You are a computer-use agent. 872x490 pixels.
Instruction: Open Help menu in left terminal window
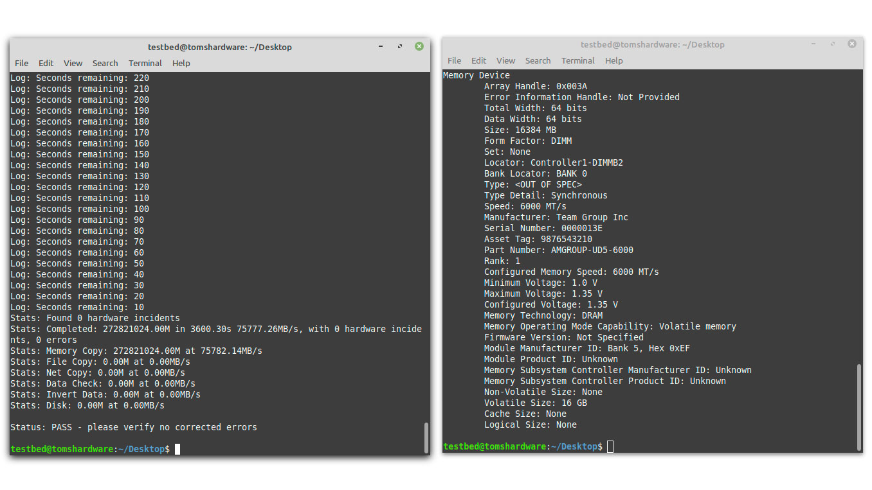click(181, 63)
